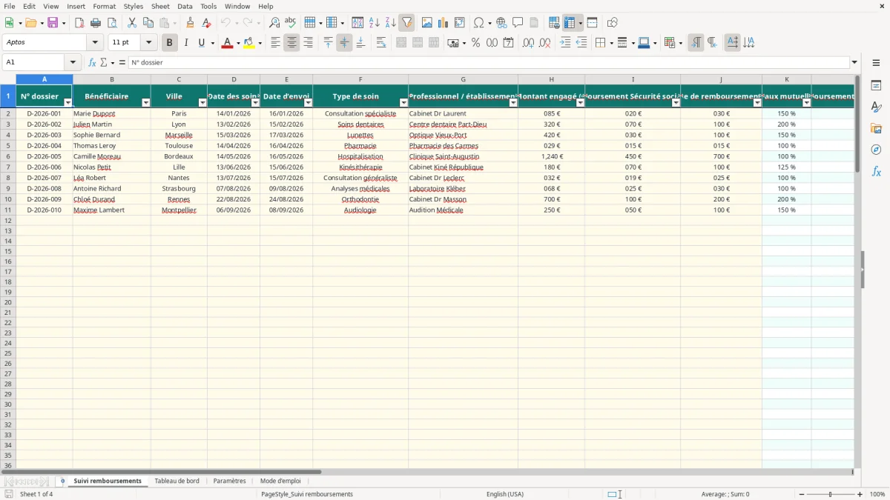This screenshot has height=500, width=890.
Task: Toggle AutoFilter funnel button
Action: point(406,23)
